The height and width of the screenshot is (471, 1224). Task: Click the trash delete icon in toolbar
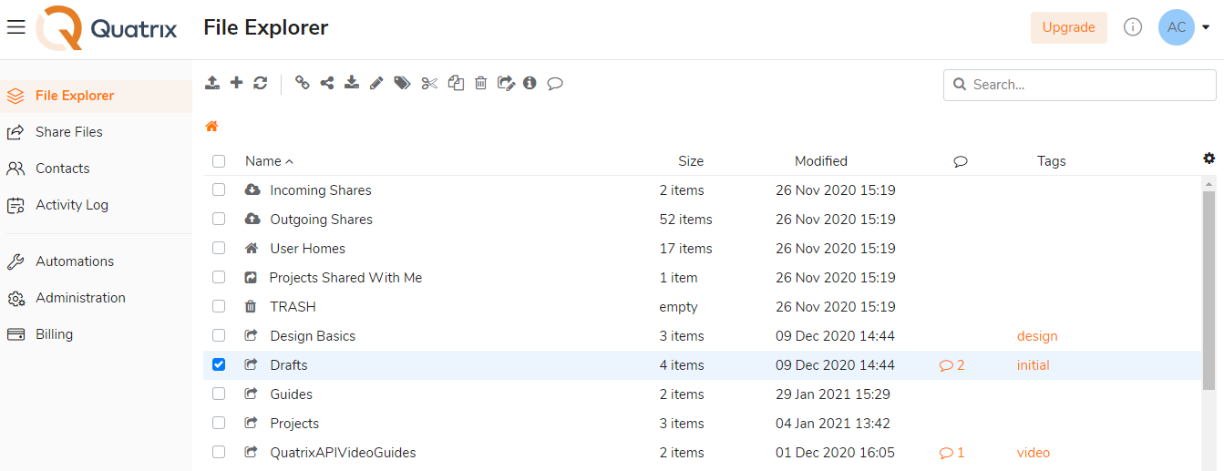pyautogui.click(x=481, y=83)
